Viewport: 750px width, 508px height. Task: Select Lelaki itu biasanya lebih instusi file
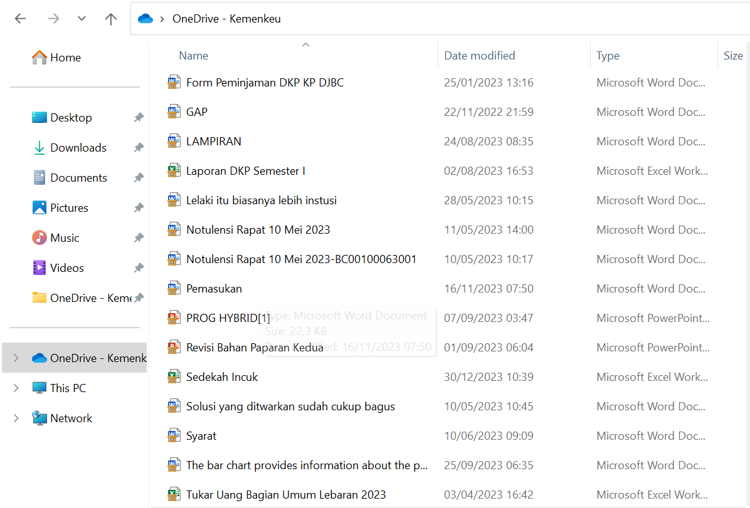[261, 200]
